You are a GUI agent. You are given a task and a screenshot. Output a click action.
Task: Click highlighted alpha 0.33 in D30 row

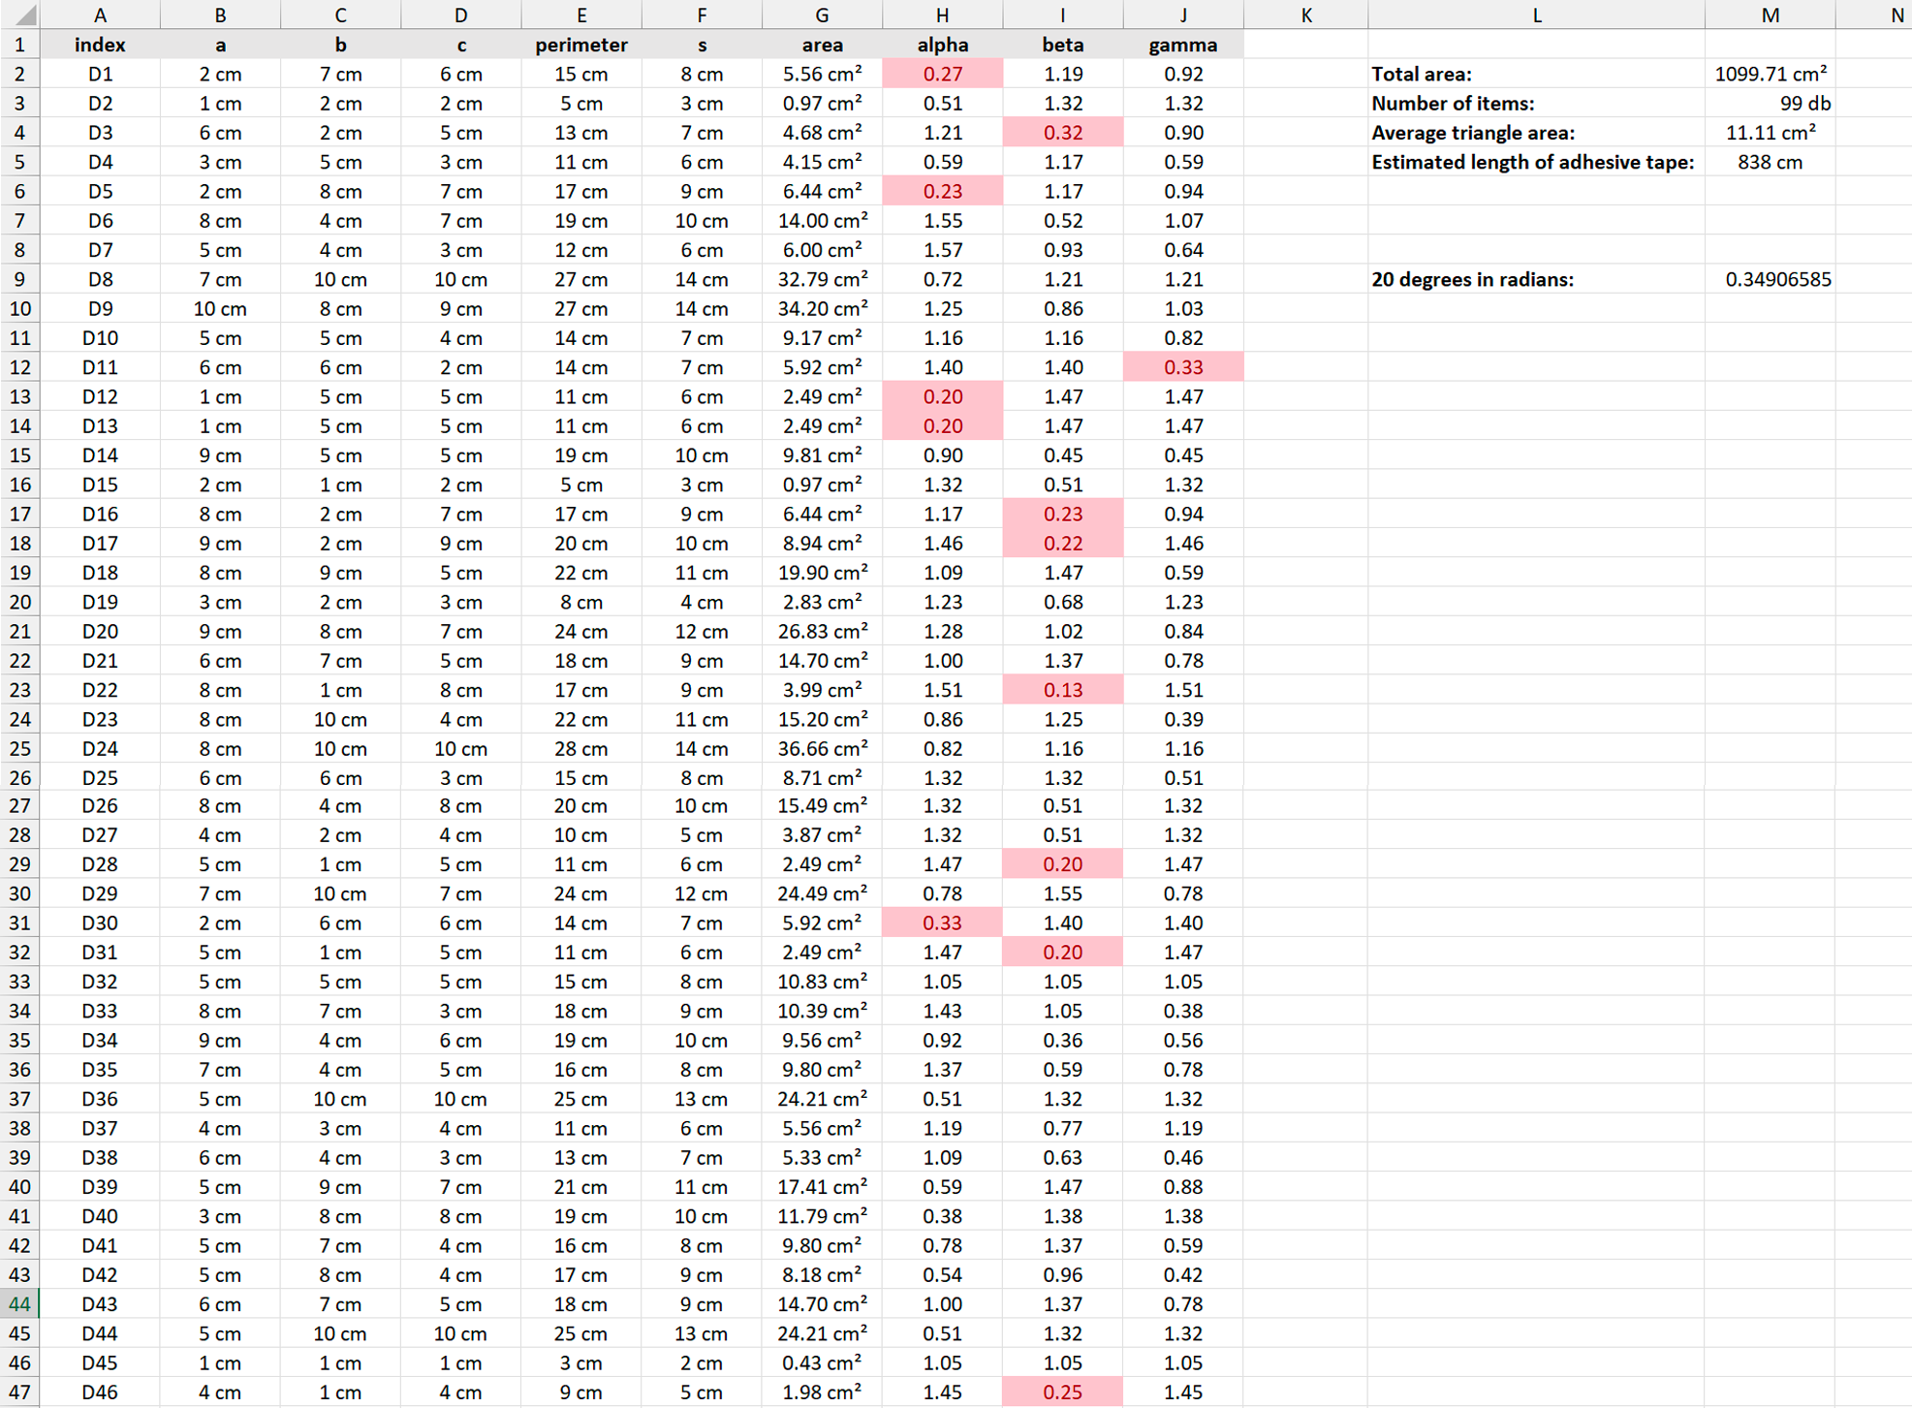click(942, 923)
